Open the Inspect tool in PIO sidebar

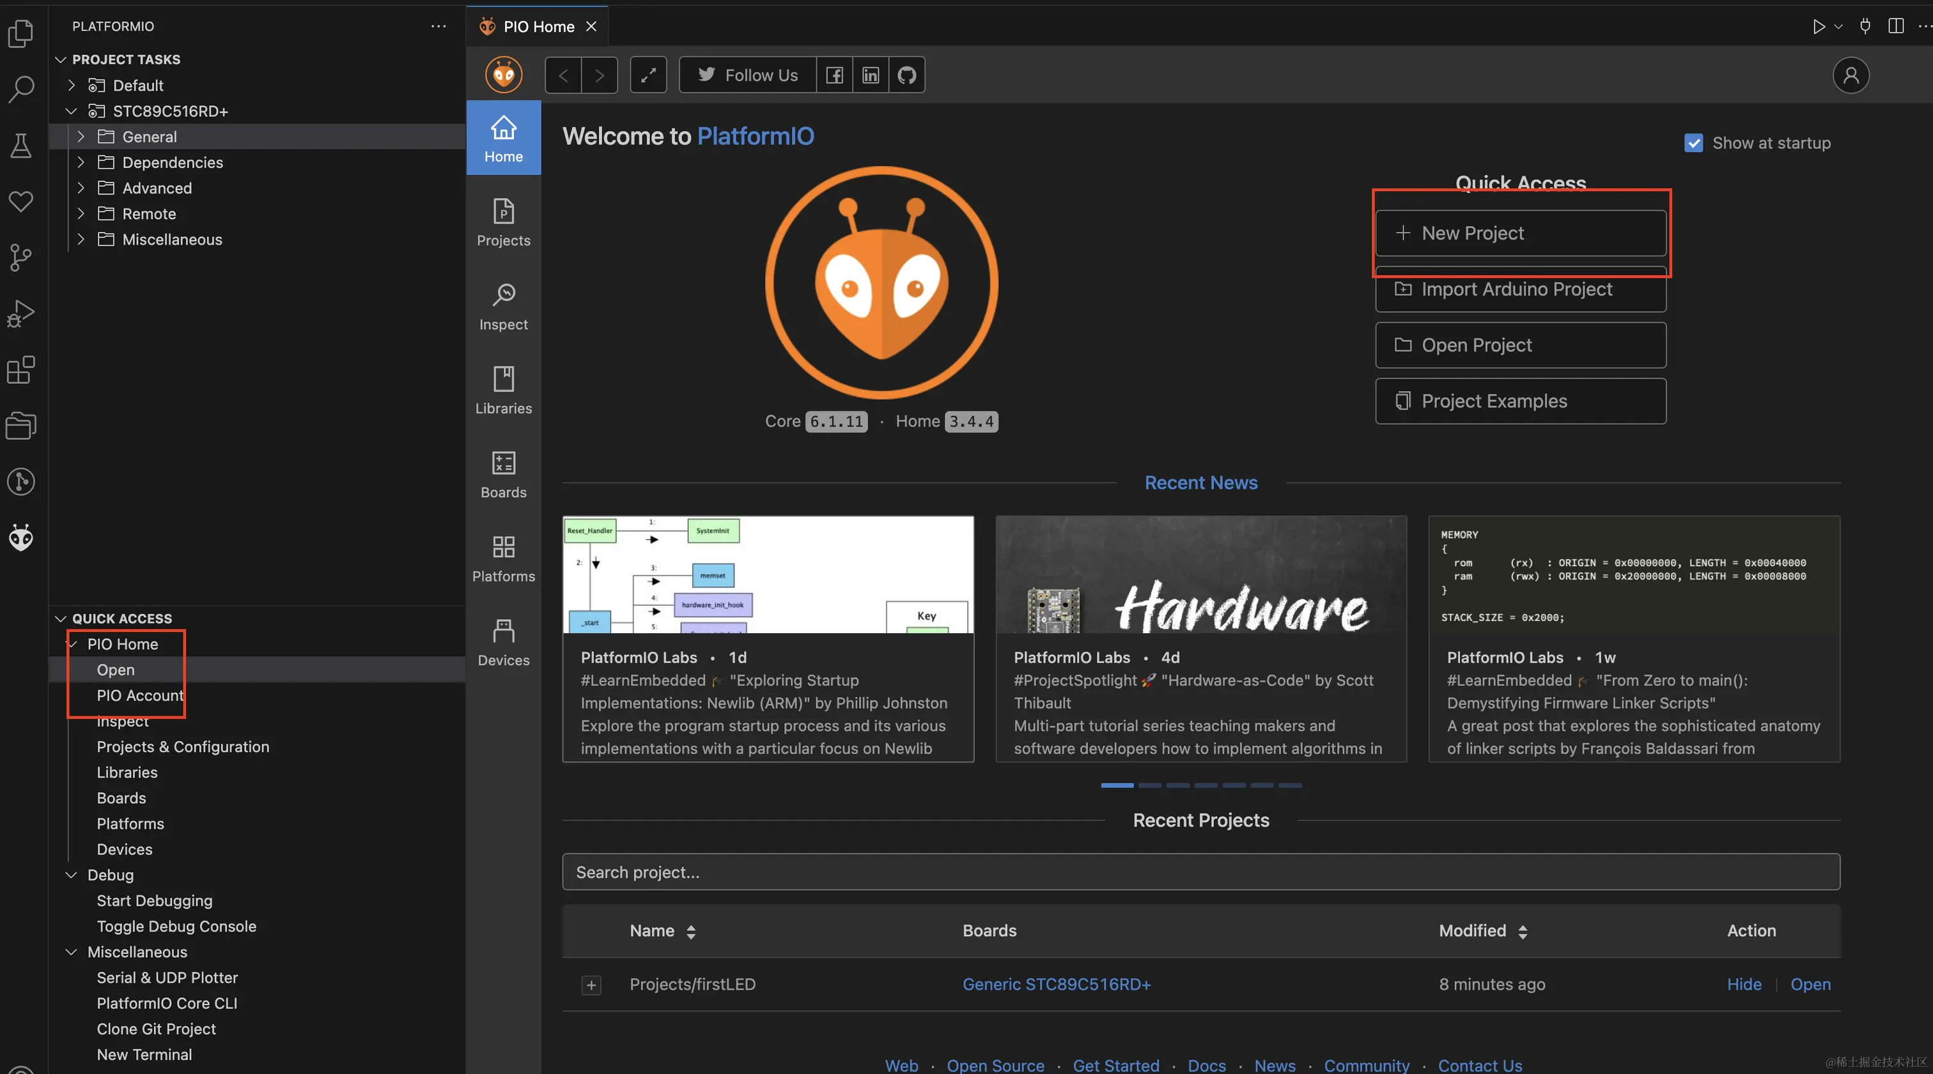point(503,306)
